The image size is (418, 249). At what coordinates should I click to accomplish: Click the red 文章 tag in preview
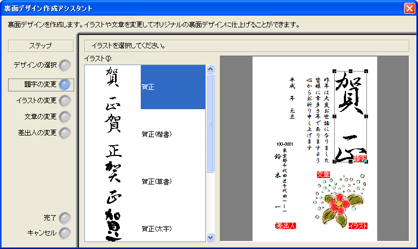click(323, 175)
